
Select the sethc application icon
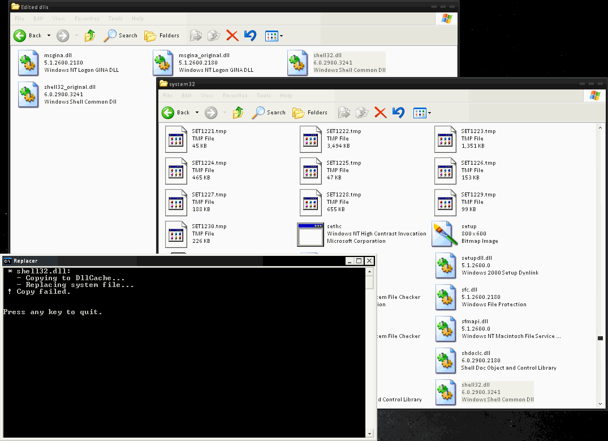click(310, 234)
